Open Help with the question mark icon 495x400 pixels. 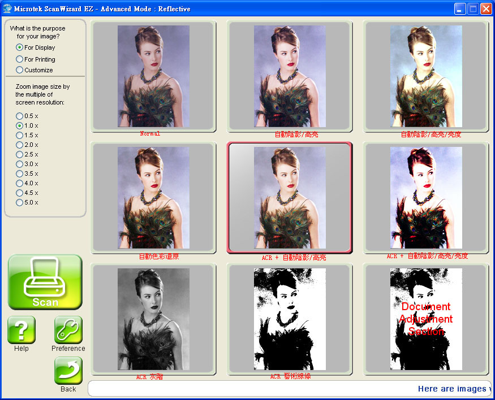point(21,330)
